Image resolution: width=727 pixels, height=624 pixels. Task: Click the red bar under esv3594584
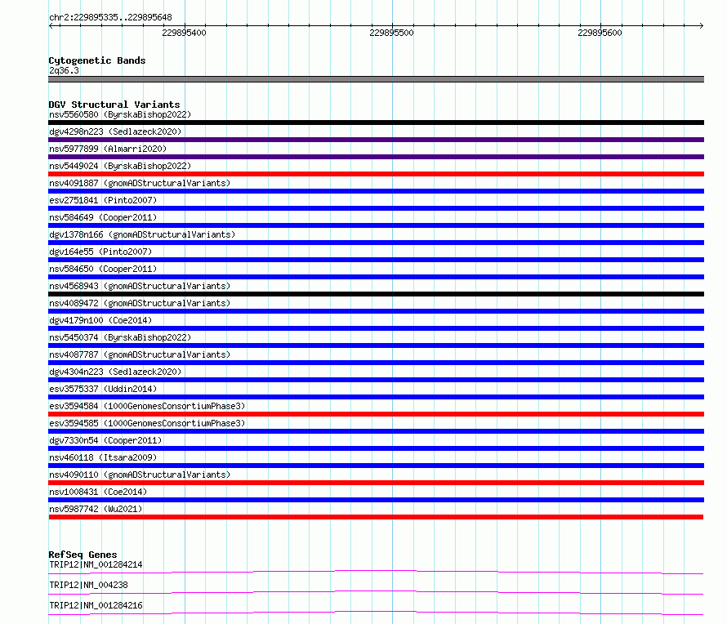(x=376, y=414)
